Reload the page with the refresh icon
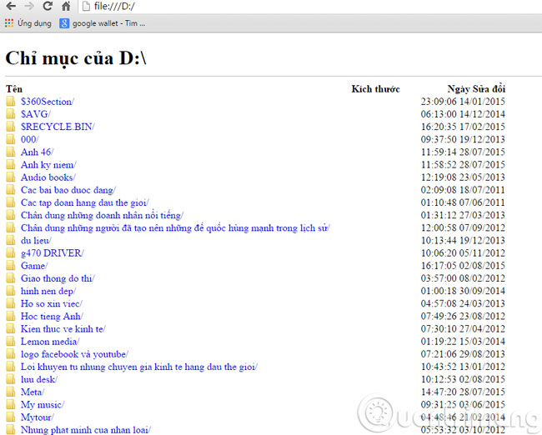 pos(48,6)
